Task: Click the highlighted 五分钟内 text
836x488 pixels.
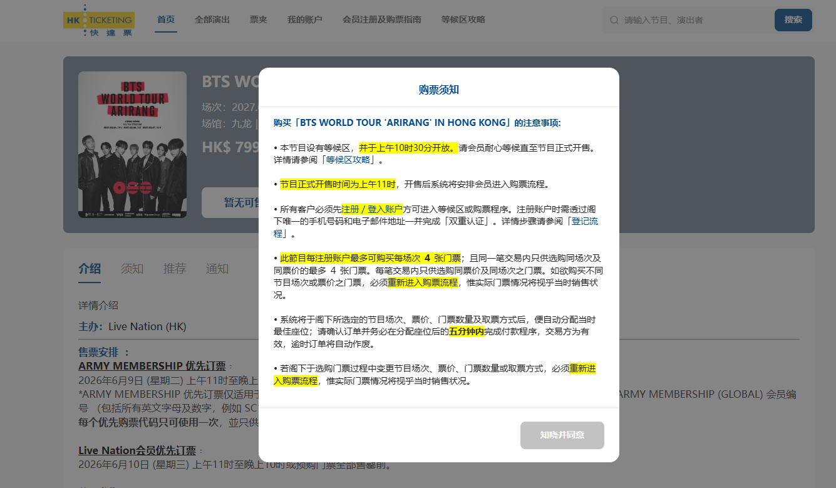Action: click(x=467, y=332)
